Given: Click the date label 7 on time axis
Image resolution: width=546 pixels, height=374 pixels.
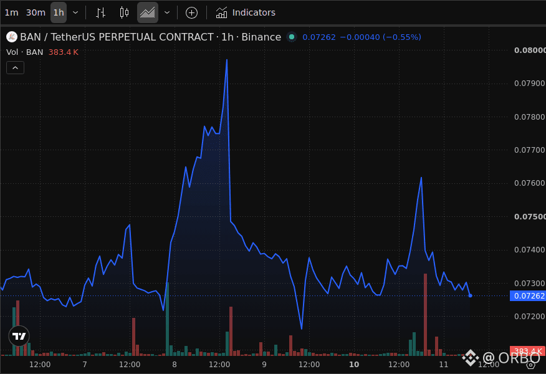Looking at the screenshot, I should pos(85,365).
